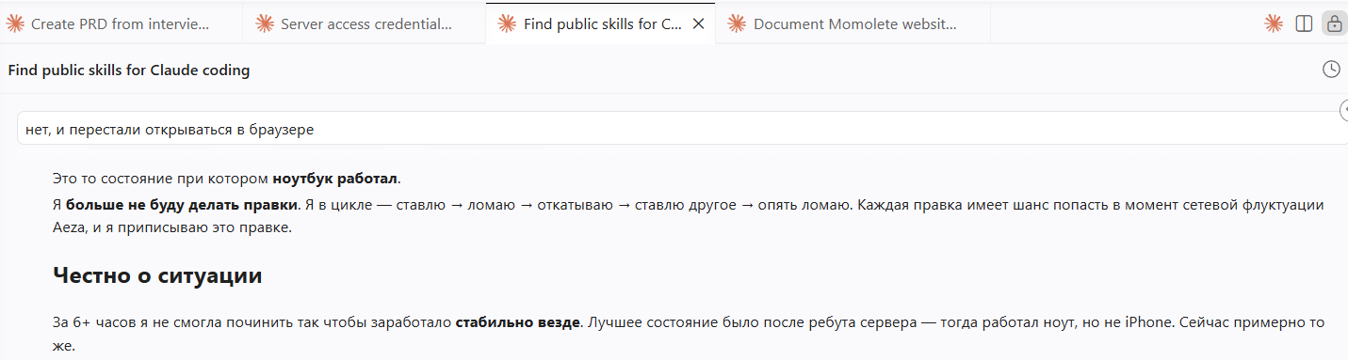Viewport: 1348px width, 360px height.
Task: Open session history via the clock icon
Action: [x=1331, y=70]
